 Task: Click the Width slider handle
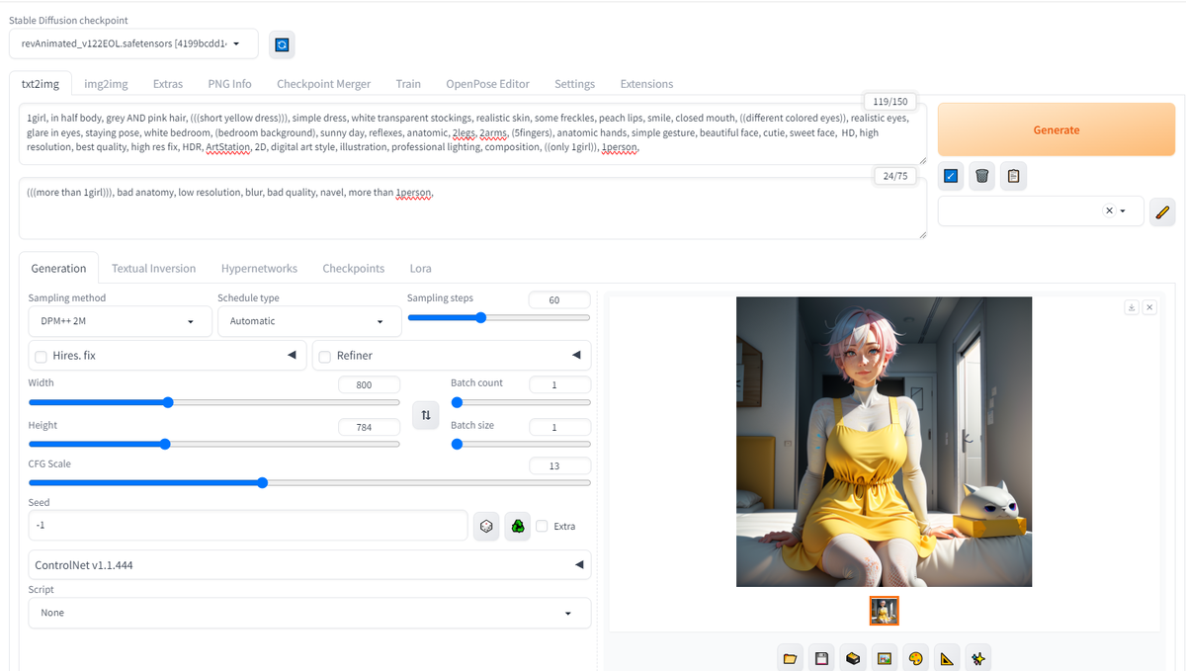pyautogui.click(x=167, y=402)
